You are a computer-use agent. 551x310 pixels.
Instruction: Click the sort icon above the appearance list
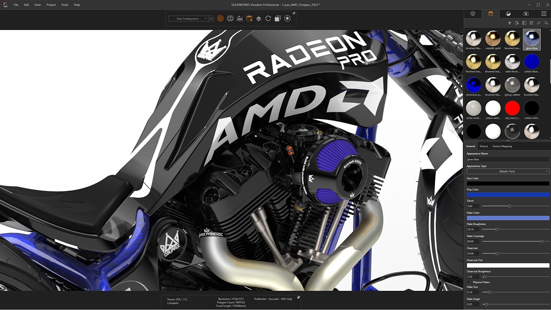tap(538, 23)
